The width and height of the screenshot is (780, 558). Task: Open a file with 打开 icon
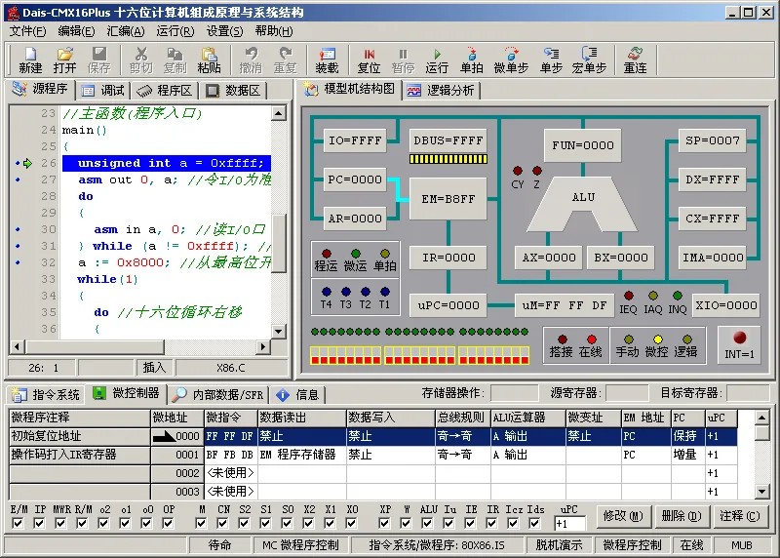64,60
